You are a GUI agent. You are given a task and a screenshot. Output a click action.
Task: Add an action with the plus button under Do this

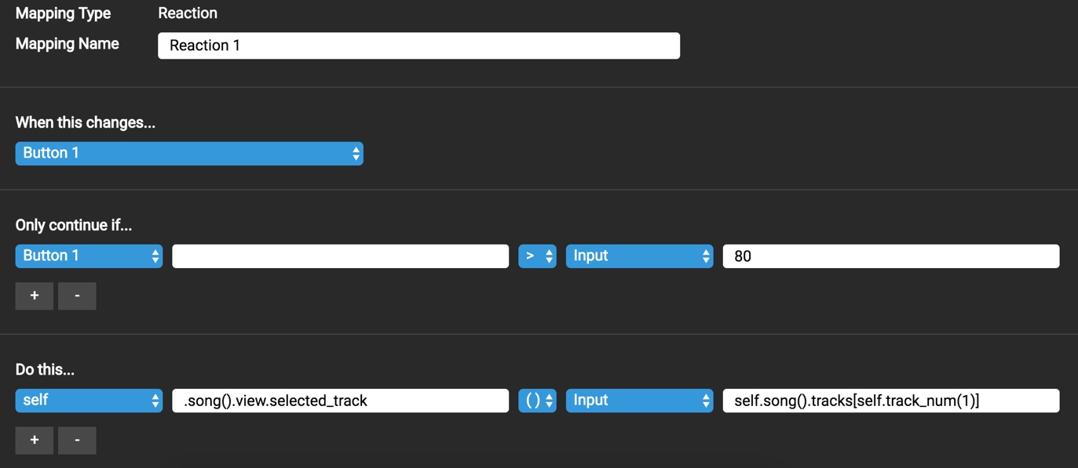pyautogui.click(x=35, y=441)
